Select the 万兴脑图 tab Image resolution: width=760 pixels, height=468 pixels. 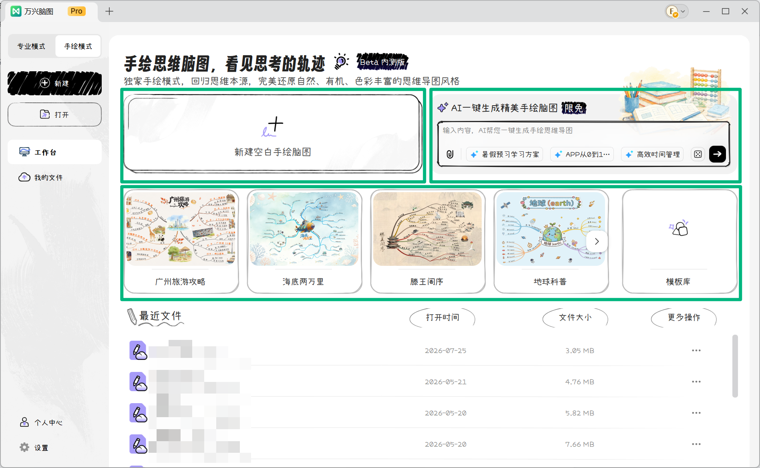click(51, 11)
